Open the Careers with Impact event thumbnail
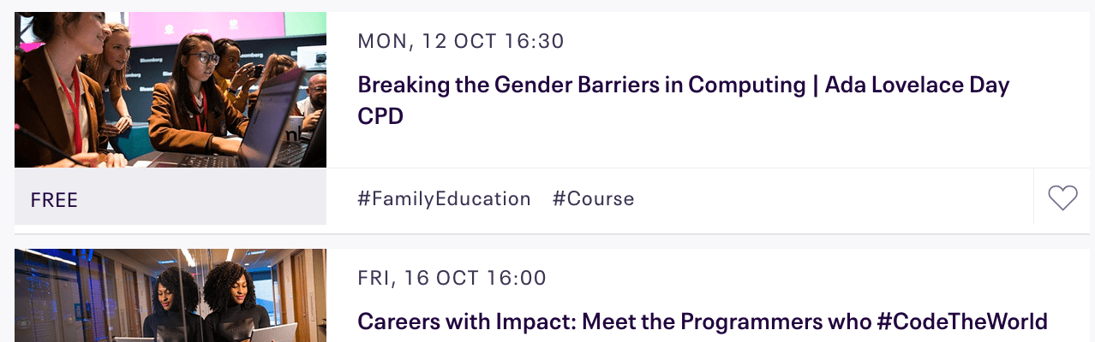1095x342 pixels. 171,296
